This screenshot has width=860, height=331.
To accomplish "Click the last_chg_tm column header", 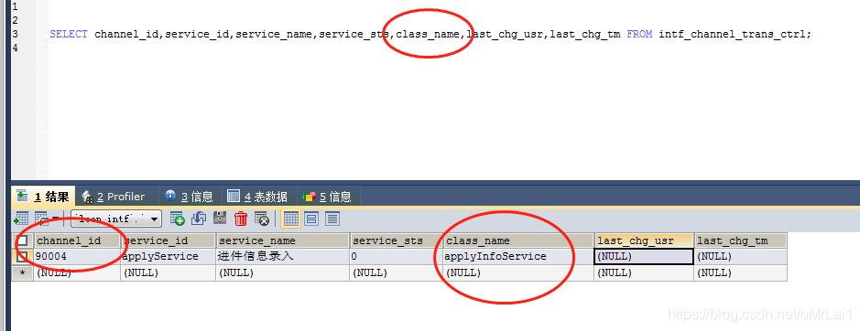I will 740,240.
